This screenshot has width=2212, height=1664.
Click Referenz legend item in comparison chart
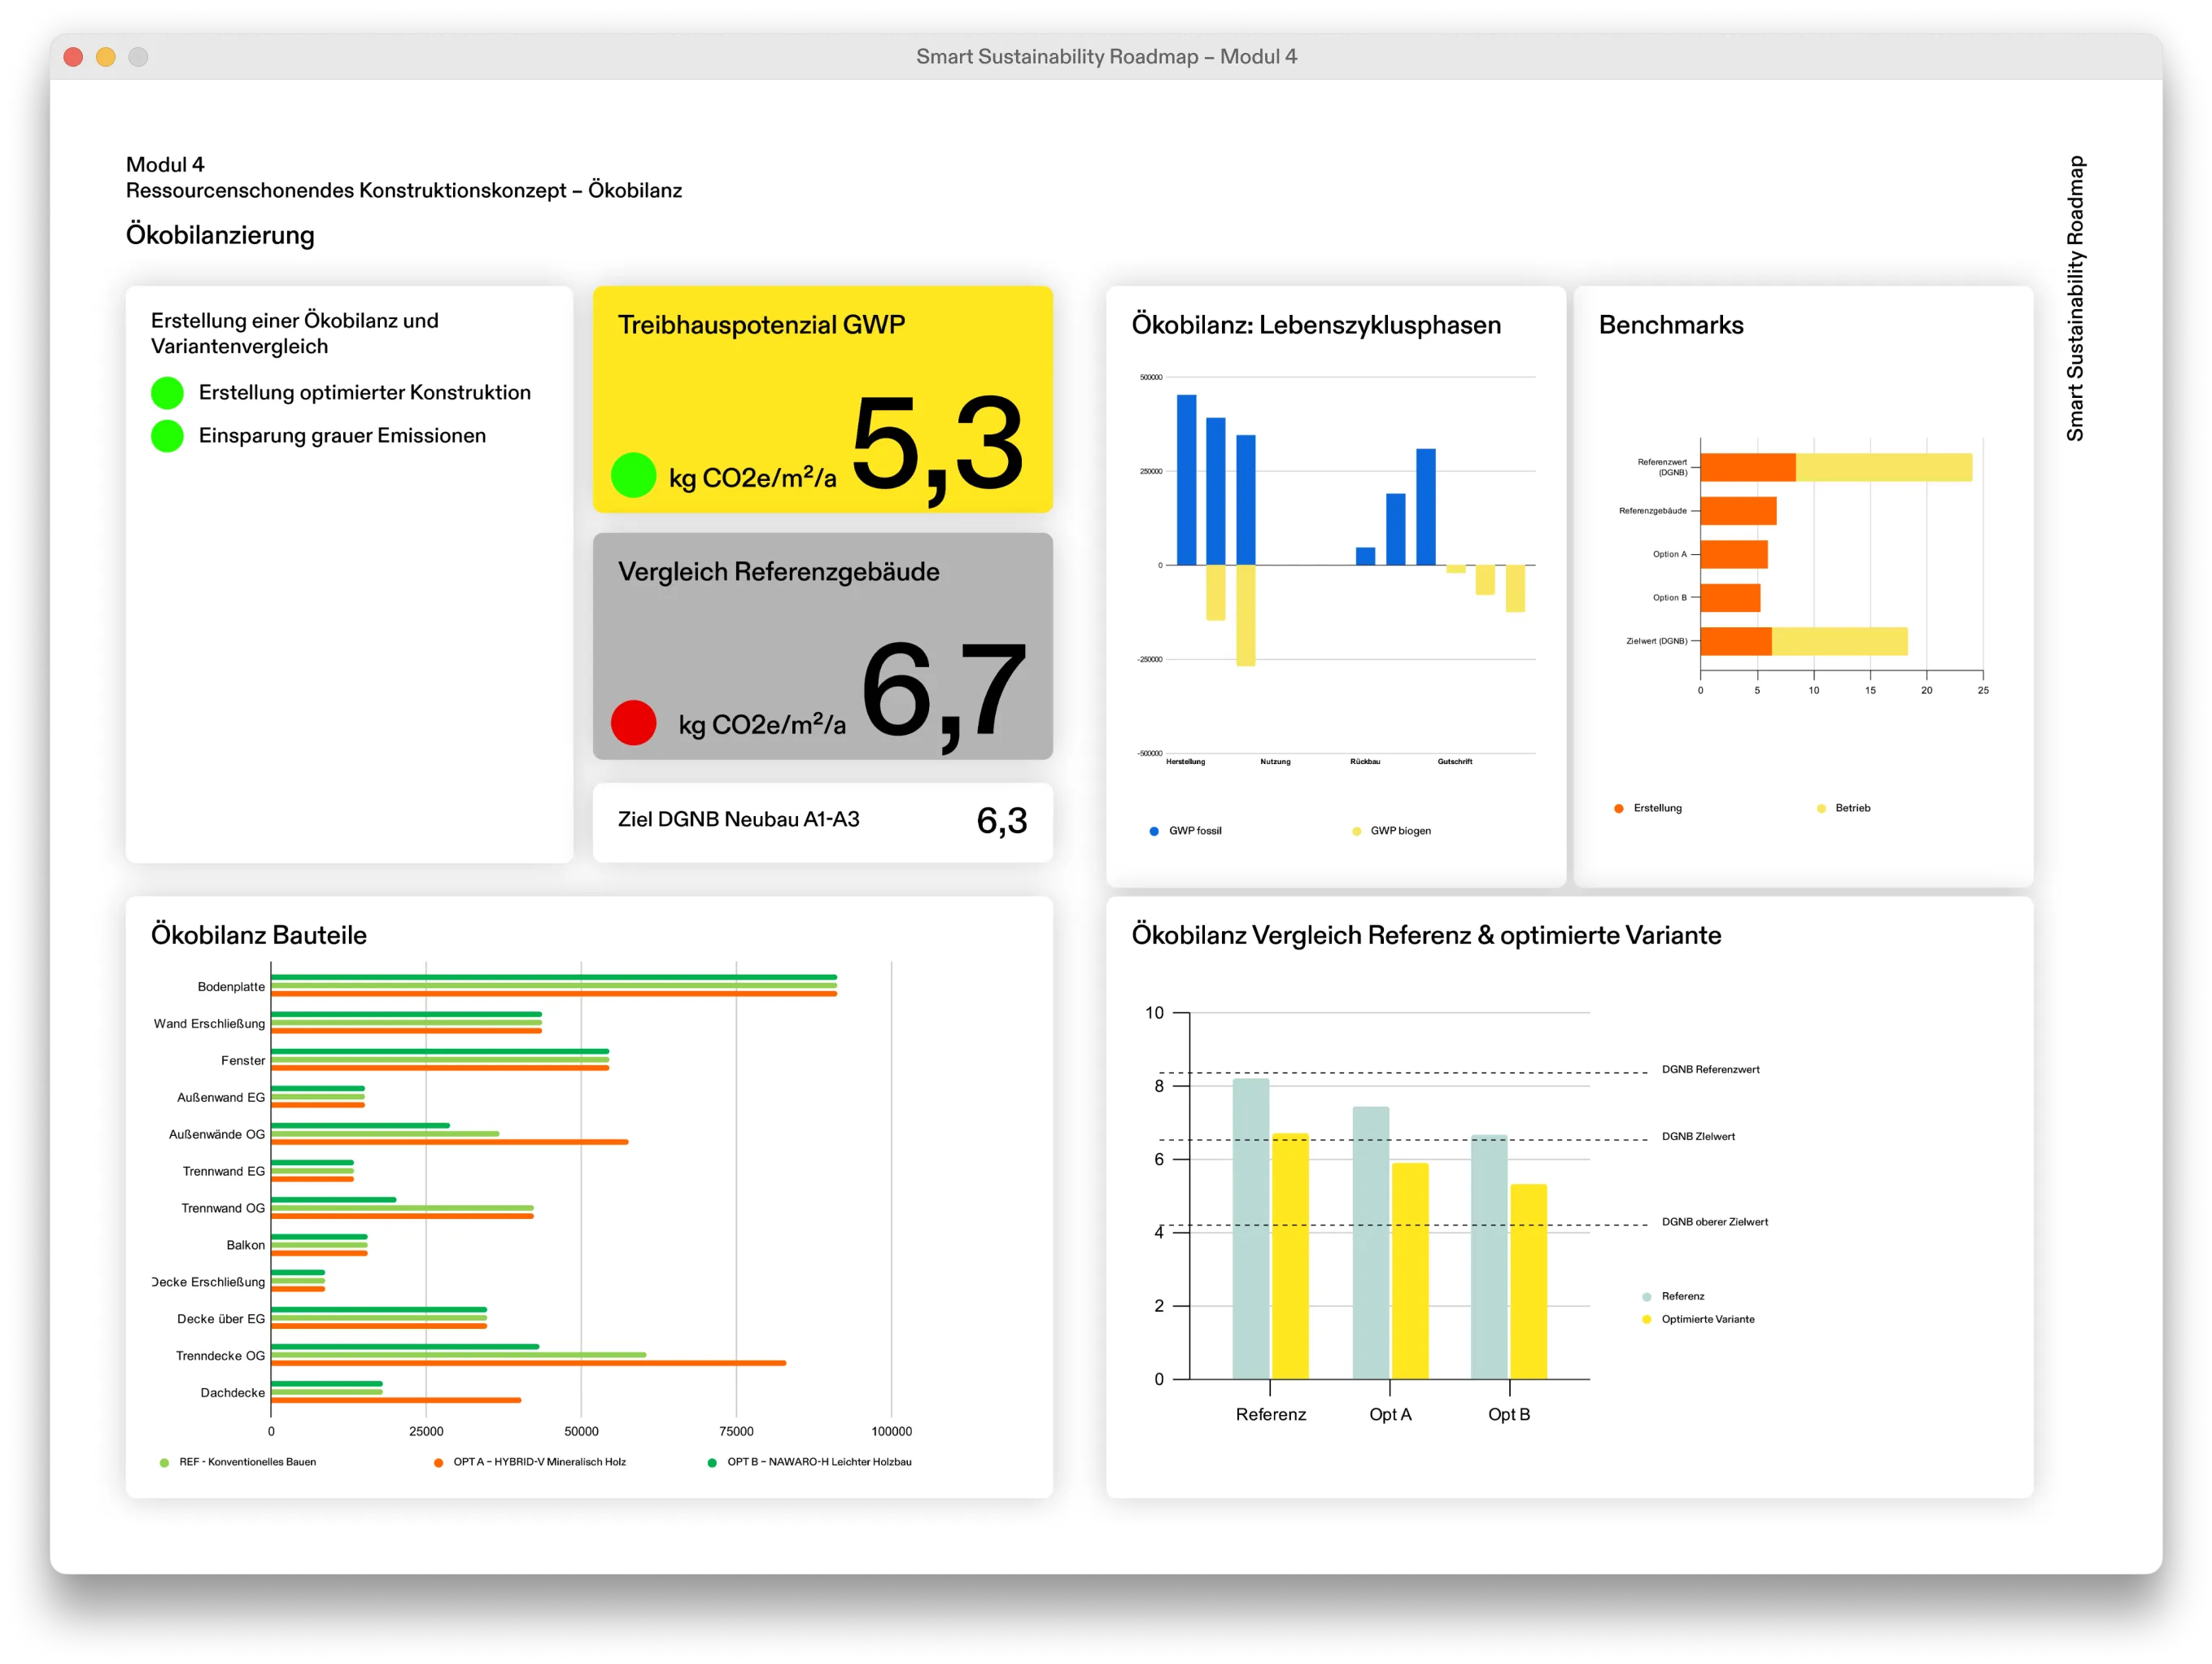point(1674,1296)
